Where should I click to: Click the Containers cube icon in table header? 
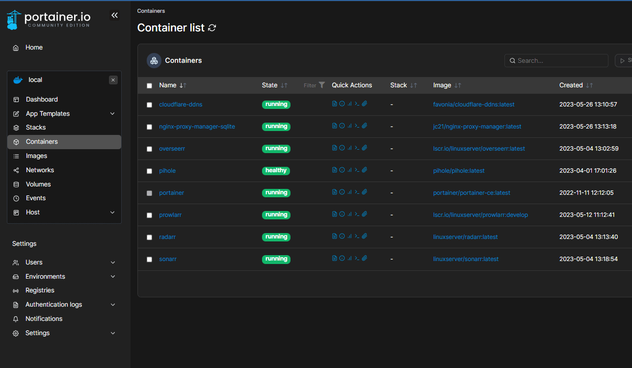[x=154, y=60]
